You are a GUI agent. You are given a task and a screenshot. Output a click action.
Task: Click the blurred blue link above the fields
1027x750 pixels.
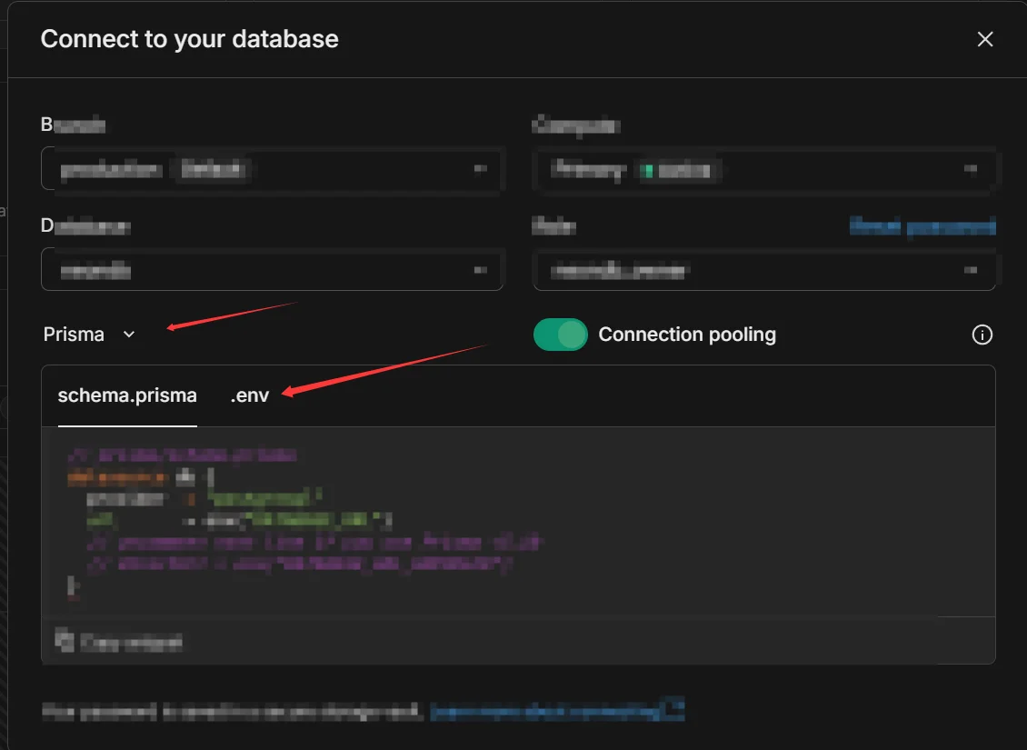pos(922,226)
